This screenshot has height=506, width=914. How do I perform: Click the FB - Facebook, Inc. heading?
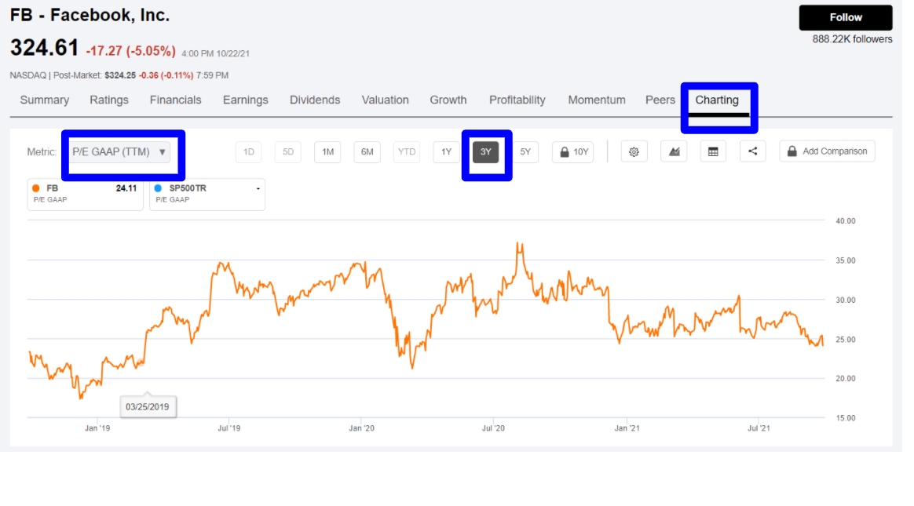(x=90, y=15)
